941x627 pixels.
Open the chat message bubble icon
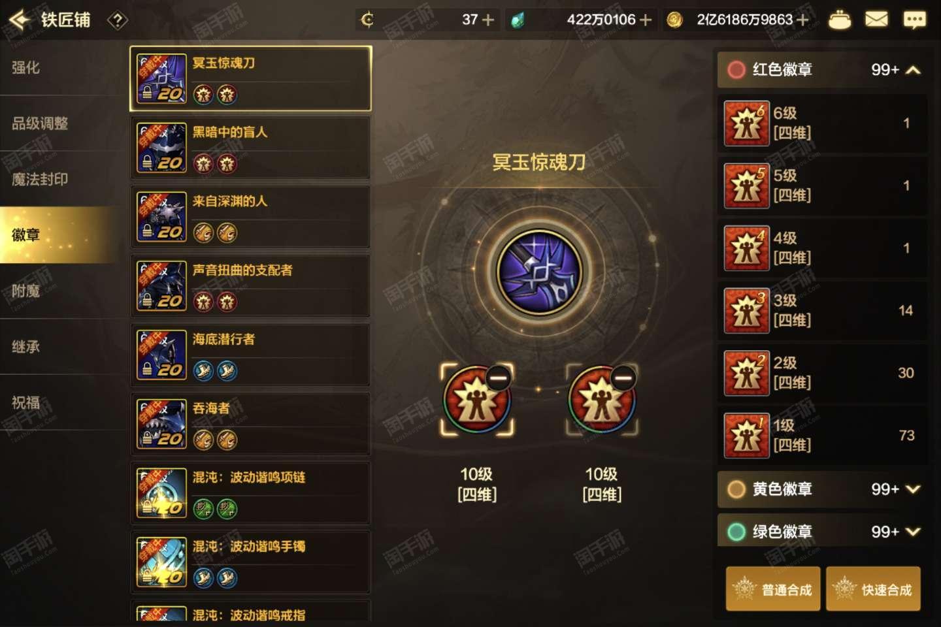click(914, 20)
